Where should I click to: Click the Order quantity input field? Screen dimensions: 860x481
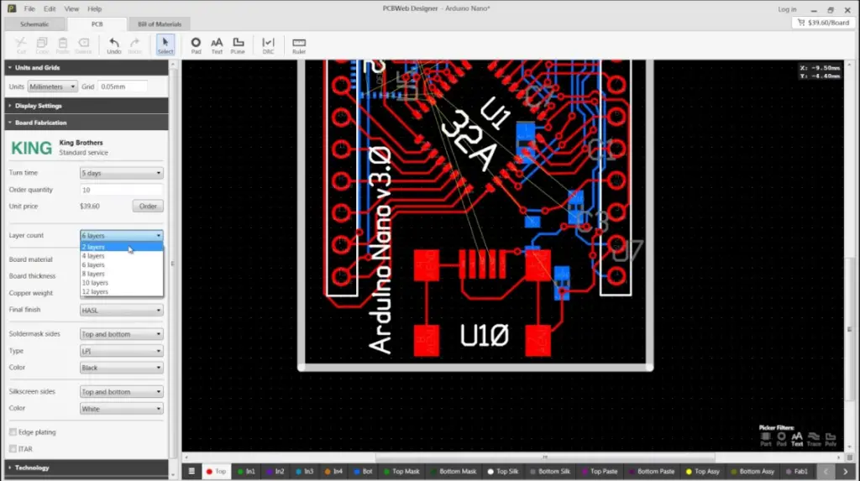coord(121,190)
